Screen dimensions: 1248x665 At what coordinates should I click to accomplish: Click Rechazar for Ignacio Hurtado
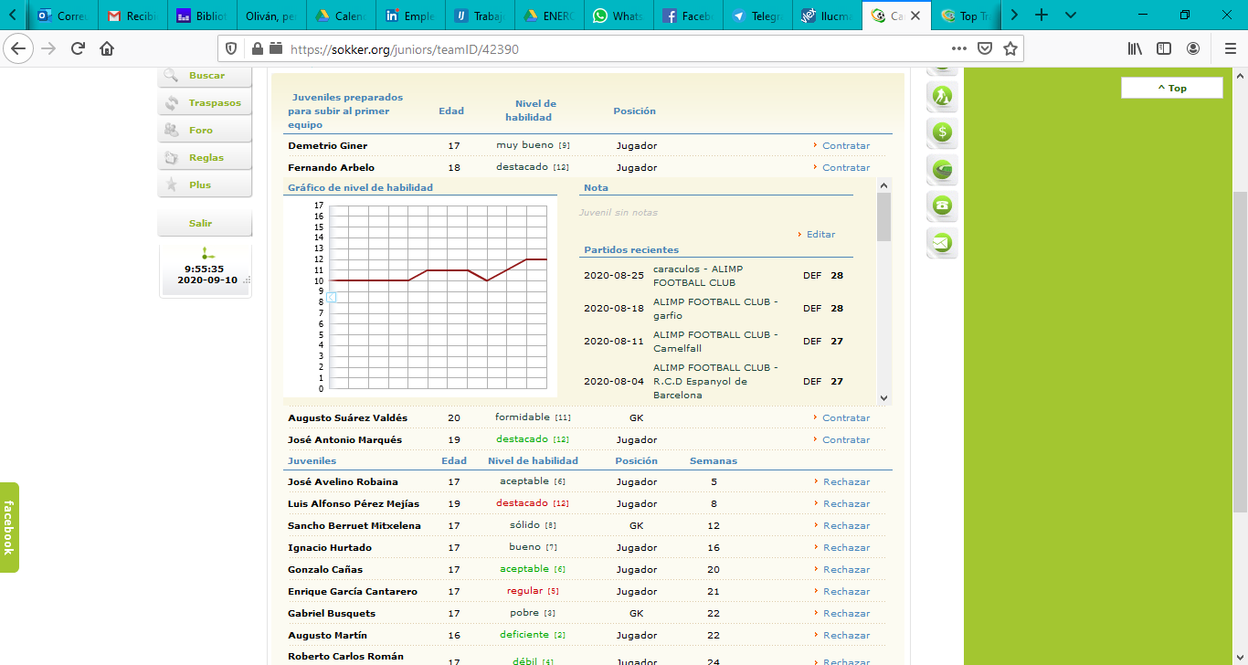846,548
